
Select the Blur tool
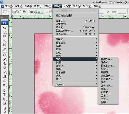4,81
